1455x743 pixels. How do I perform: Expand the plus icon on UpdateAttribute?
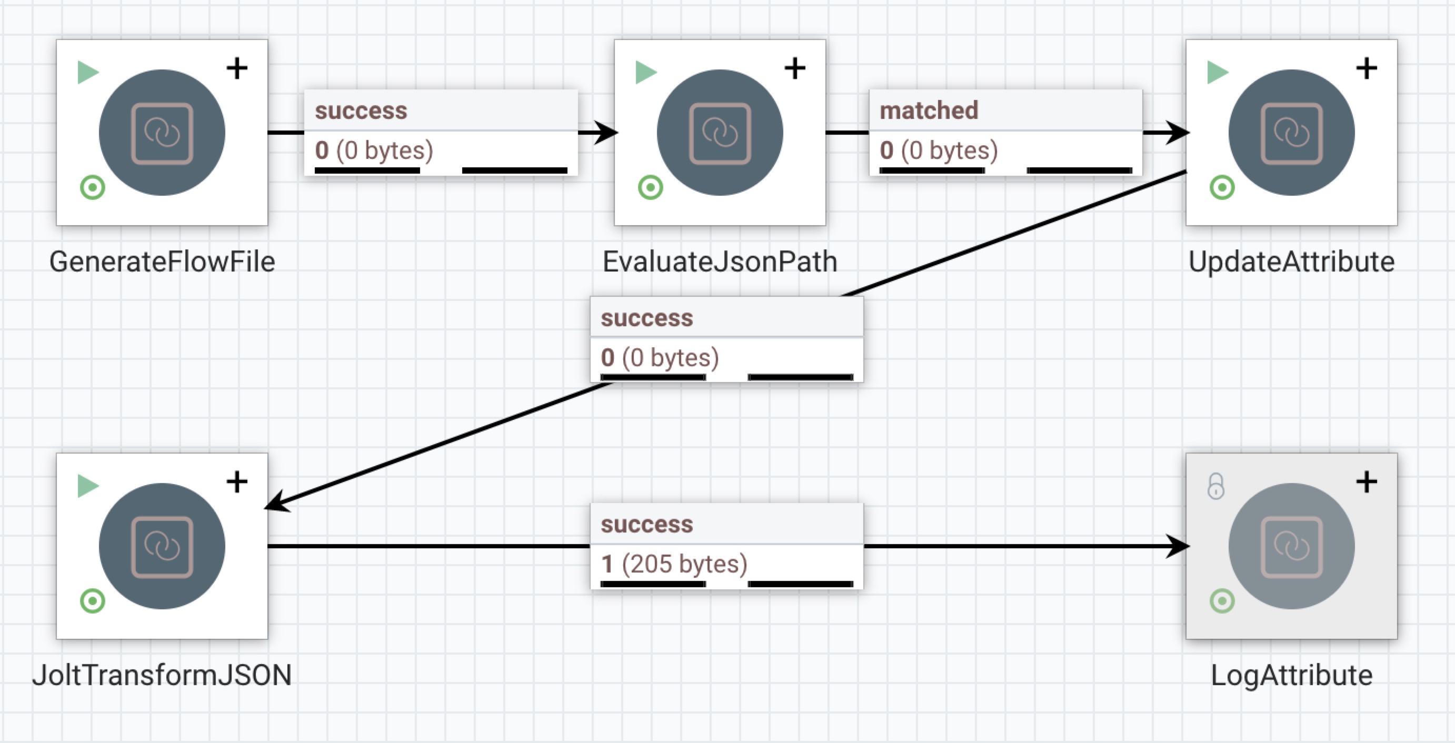(x=1367, y=69)
